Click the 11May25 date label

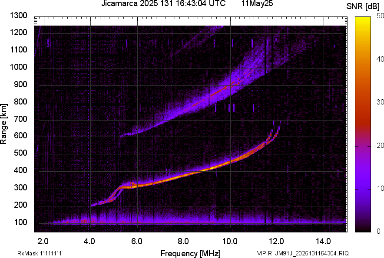(257, 3)
